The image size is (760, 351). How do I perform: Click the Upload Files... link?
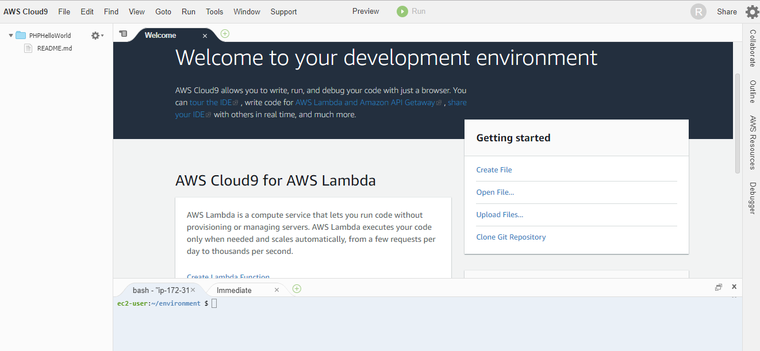click(x=500, y=215)
